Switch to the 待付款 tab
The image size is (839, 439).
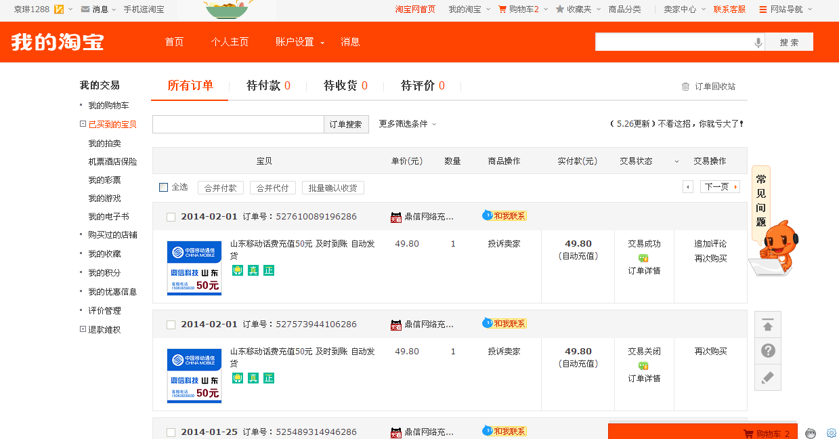[268, 86]
